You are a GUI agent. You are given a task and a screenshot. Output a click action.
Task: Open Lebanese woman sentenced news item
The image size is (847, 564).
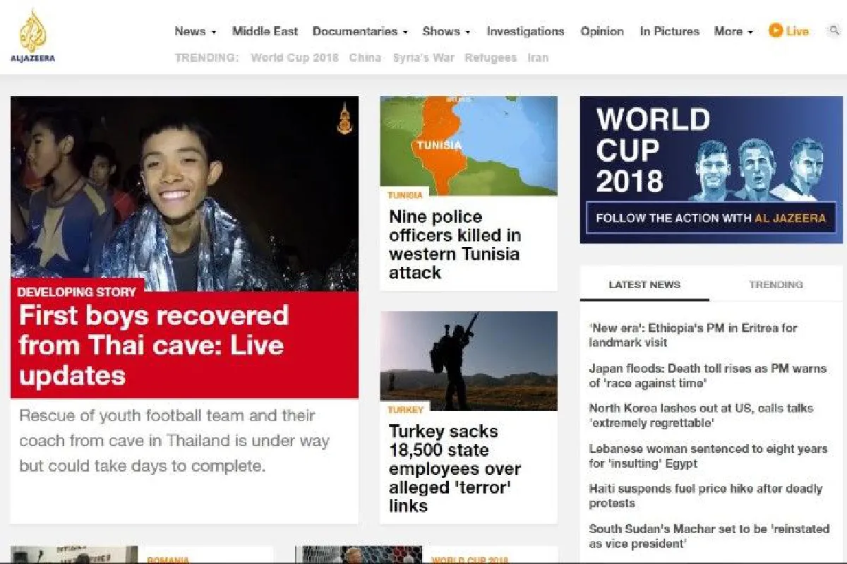(x=708, y=456)
